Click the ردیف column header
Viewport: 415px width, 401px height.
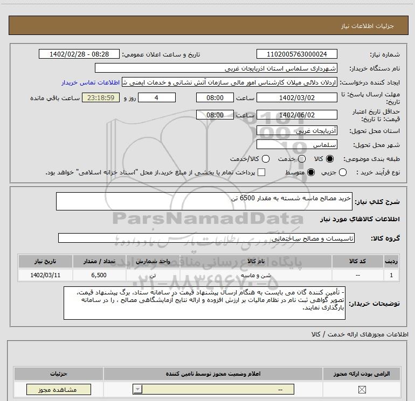391,261
